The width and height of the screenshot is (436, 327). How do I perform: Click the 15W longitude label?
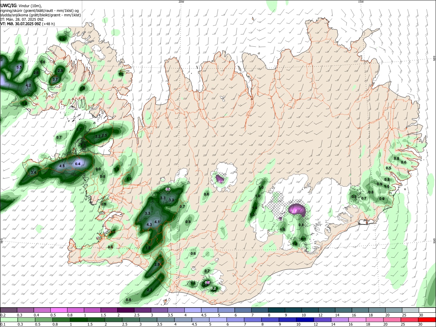[x=361, y=2]
